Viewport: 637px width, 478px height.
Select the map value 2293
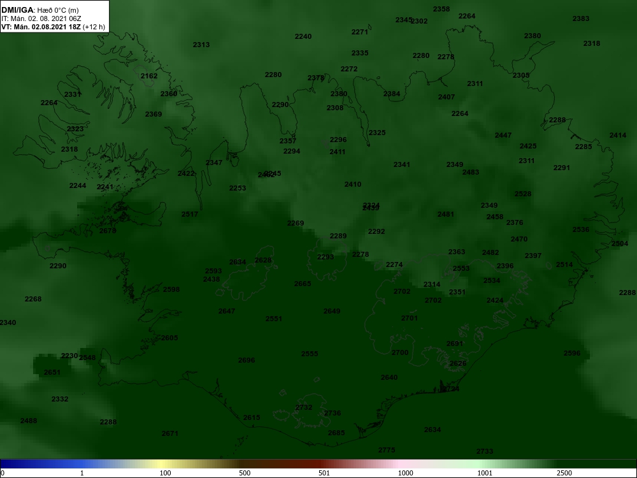(x=326, y=257)
